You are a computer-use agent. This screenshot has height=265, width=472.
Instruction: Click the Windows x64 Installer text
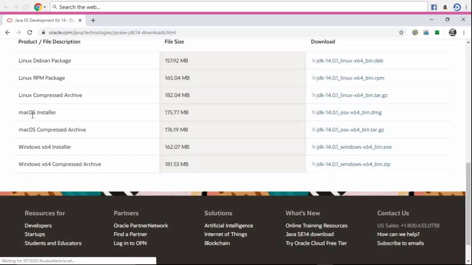(x=45, y=147)
